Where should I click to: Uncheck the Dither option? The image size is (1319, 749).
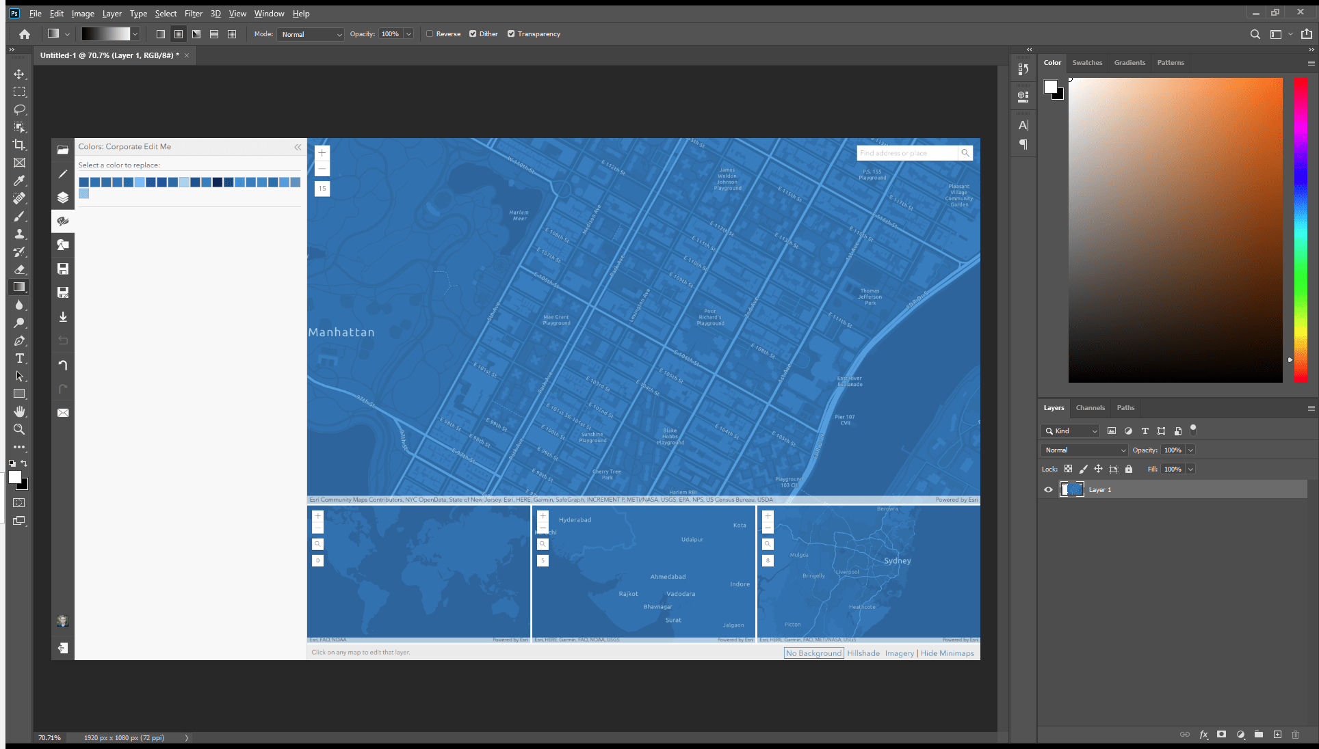pos(473,33)
